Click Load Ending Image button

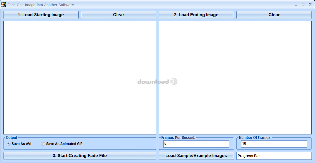196,15
